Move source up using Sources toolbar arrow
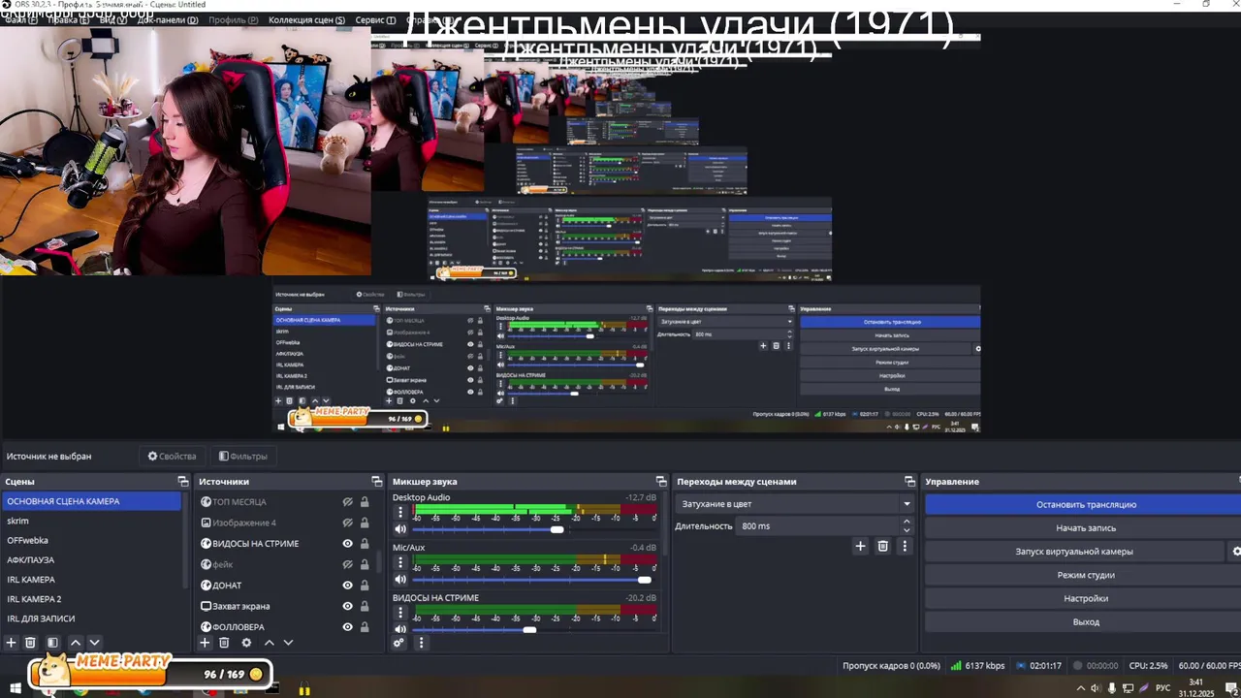 click(270, 643)
